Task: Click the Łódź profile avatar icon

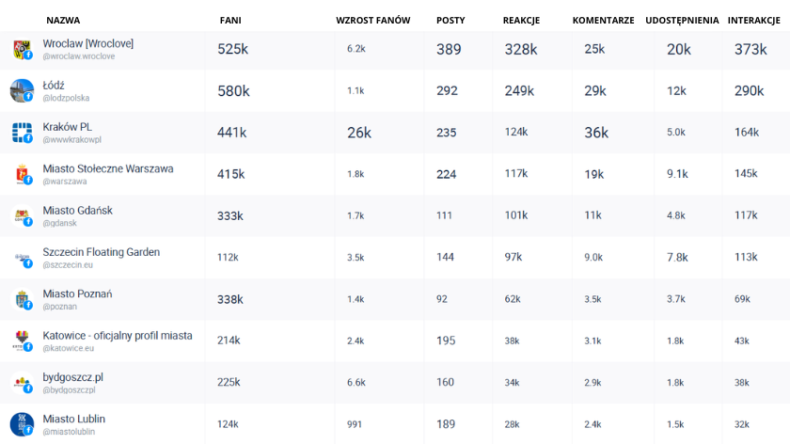Action: [22, 91]
